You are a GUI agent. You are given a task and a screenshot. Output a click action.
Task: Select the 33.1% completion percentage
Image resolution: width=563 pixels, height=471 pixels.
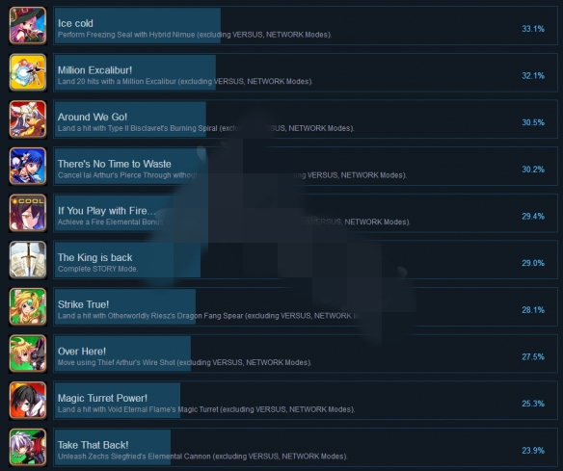533,29
